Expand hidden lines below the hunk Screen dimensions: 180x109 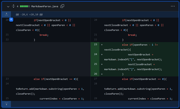[7, 104]
